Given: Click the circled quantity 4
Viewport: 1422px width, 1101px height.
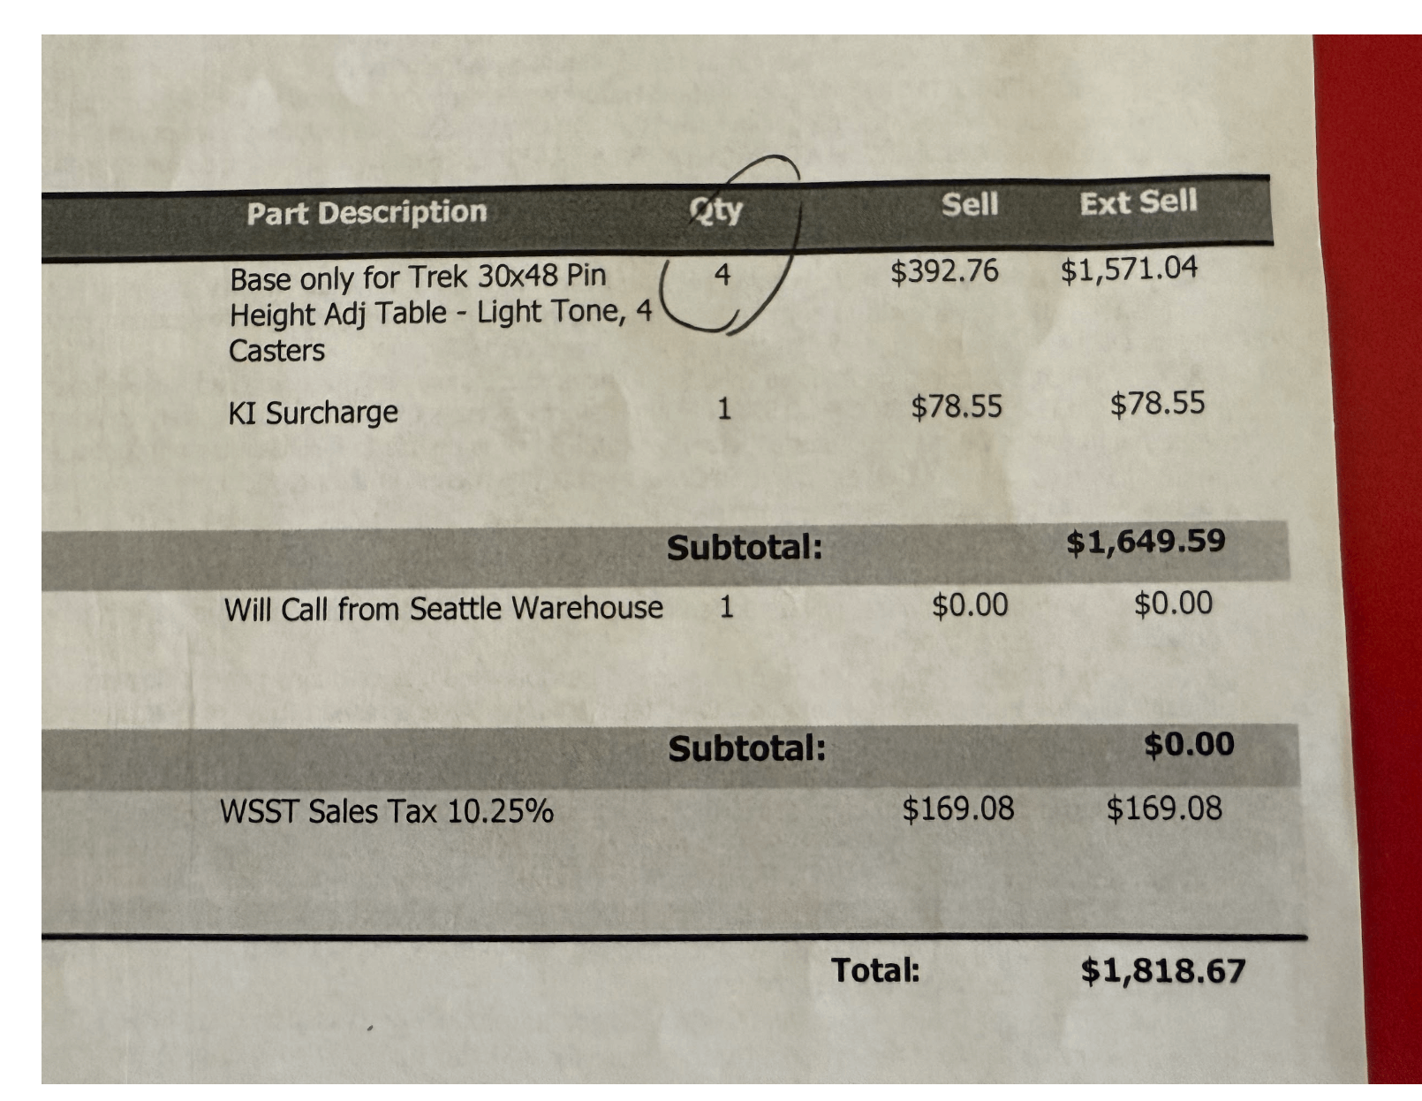Looking at the screenshot, I should (722, 274).
